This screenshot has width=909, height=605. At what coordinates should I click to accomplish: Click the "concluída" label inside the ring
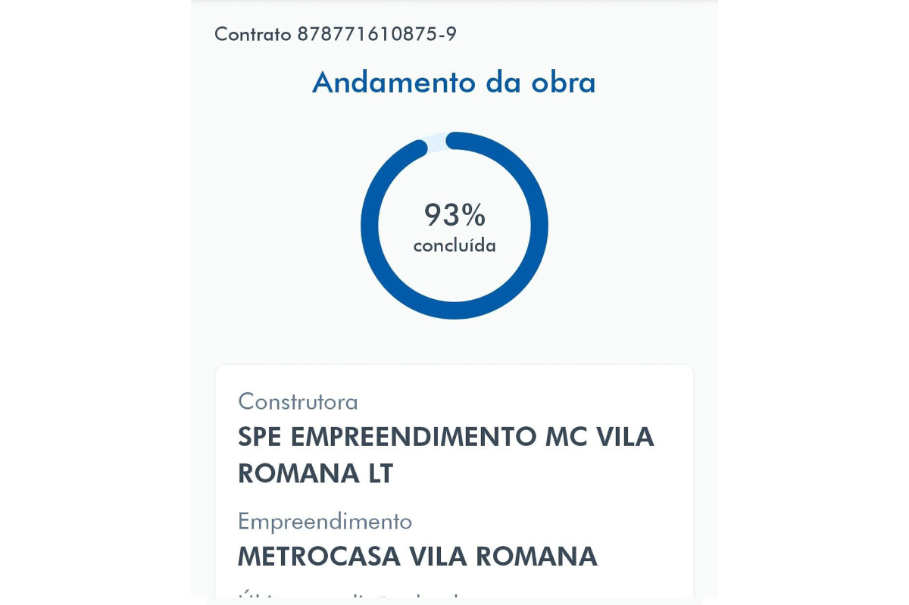[x=454, y=245]
